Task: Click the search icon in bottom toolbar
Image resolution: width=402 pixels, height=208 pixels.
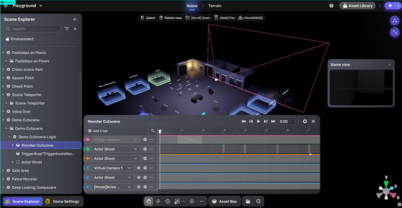Action: (x=258, y=201)
